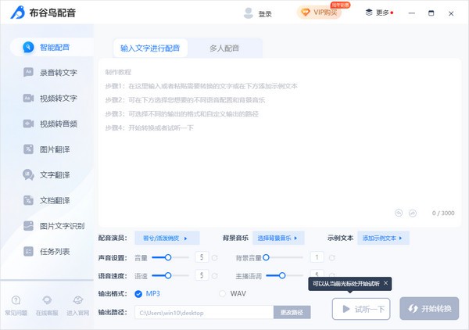This screenshot has width=469, height=330.
Task: Select WAV output format
Action: 223,293
